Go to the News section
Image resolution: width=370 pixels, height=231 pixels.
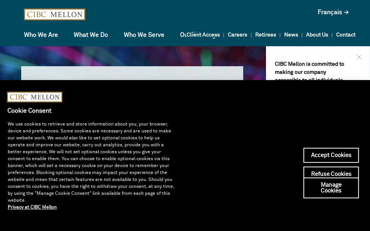(291, 35)
